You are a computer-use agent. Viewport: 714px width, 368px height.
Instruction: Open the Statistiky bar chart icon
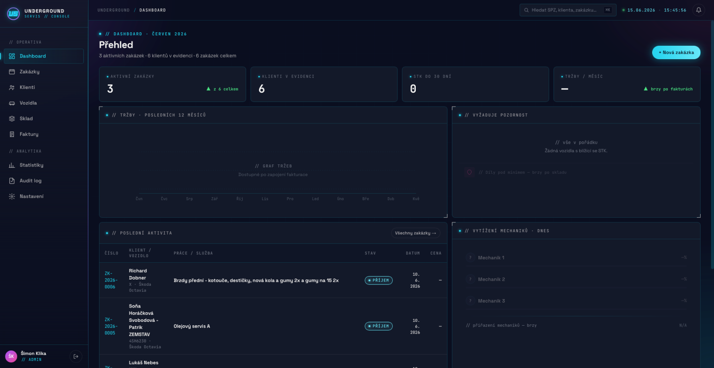(x=12, y=165)
